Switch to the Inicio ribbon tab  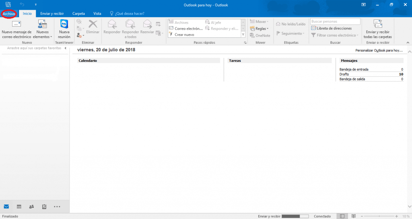coord(27,14)
